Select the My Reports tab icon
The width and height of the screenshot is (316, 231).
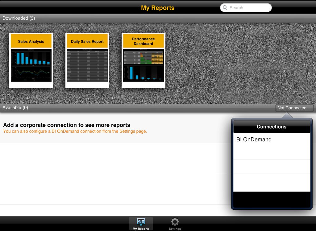click(141, 222)
